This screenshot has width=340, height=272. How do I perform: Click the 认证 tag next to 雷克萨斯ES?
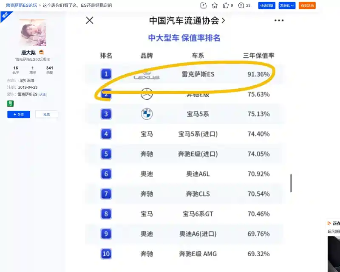pyautogui.click(x=42, y=95)
